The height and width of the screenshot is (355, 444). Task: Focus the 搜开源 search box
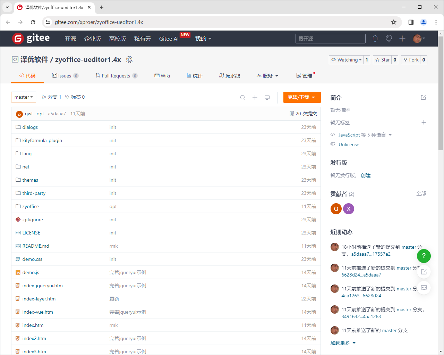click(331, 39)
